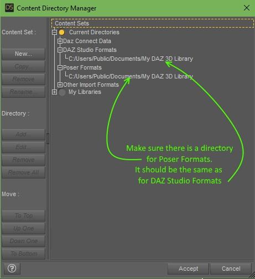255x279 pixels.
Task: Click the Down One move button
Action: pyautogui.click(x=23, y=241)
